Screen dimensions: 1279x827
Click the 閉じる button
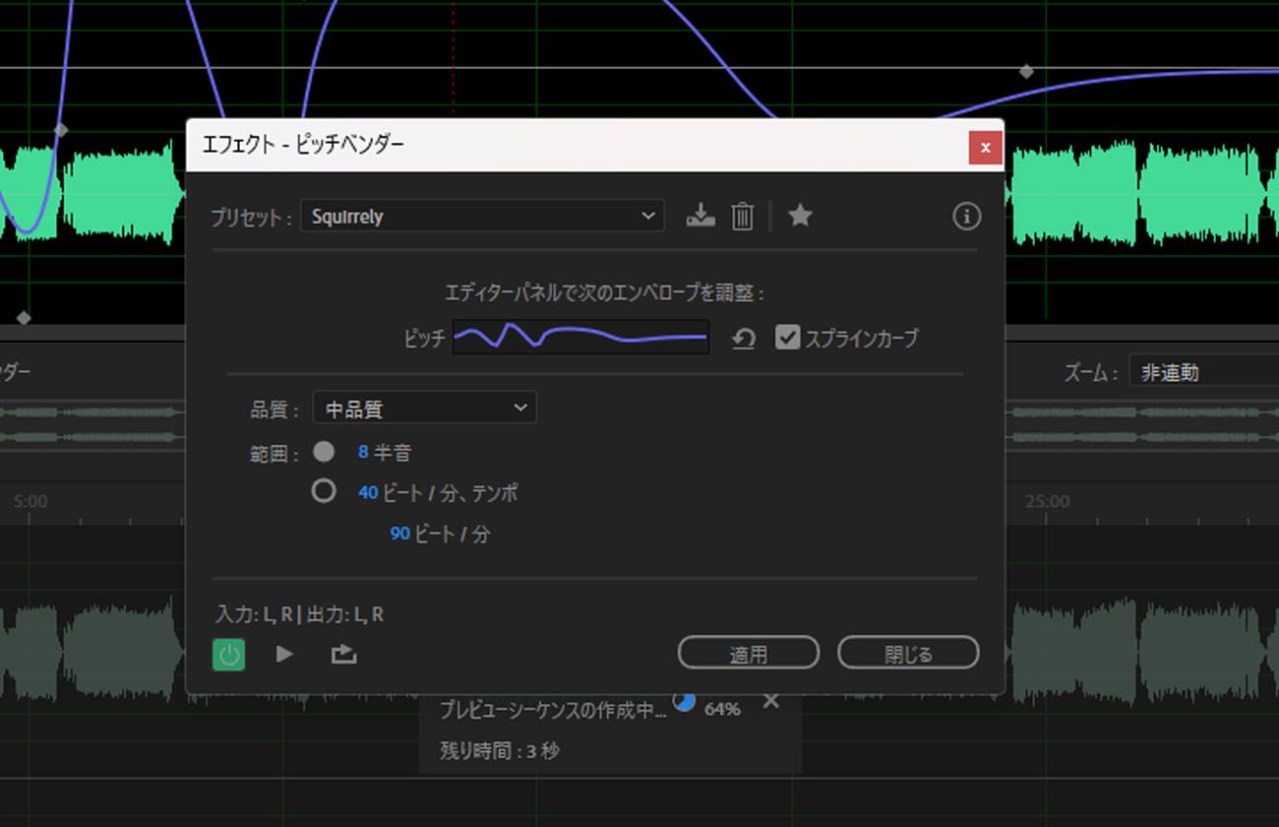click(x=908, y=653)
